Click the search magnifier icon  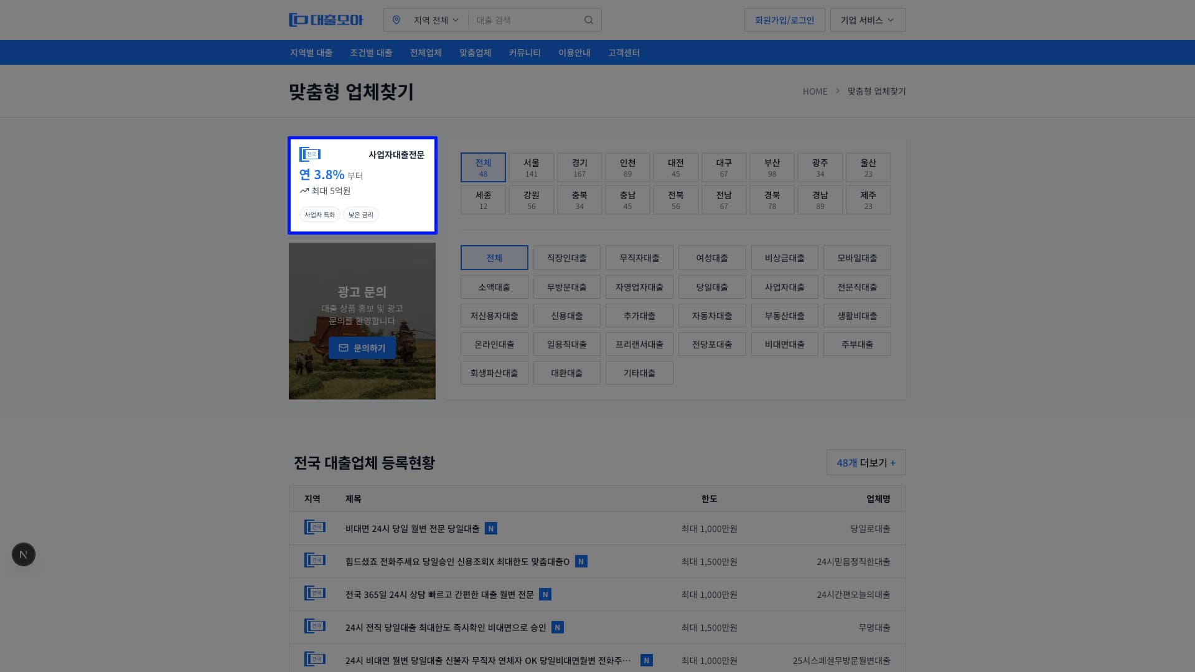click(x=588, y=19)
